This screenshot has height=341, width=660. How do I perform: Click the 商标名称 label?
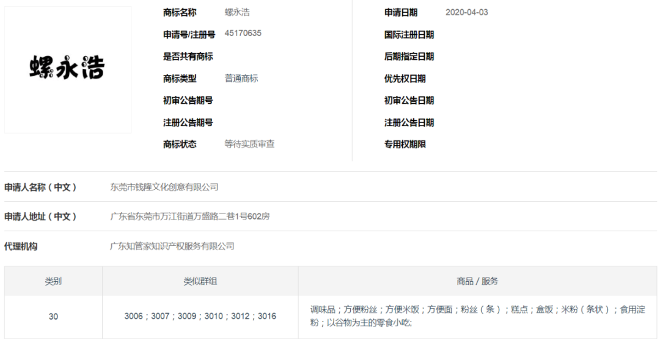point(180,12)
